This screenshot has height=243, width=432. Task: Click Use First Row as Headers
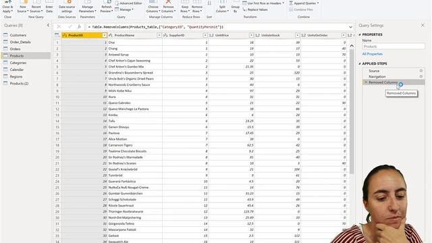pyautogui.click(x=263, y=3)
